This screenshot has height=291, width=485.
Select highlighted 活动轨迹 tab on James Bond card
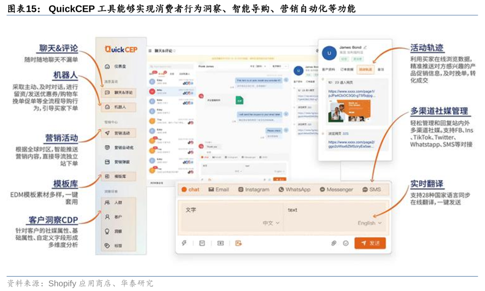(x=365, y=69)
